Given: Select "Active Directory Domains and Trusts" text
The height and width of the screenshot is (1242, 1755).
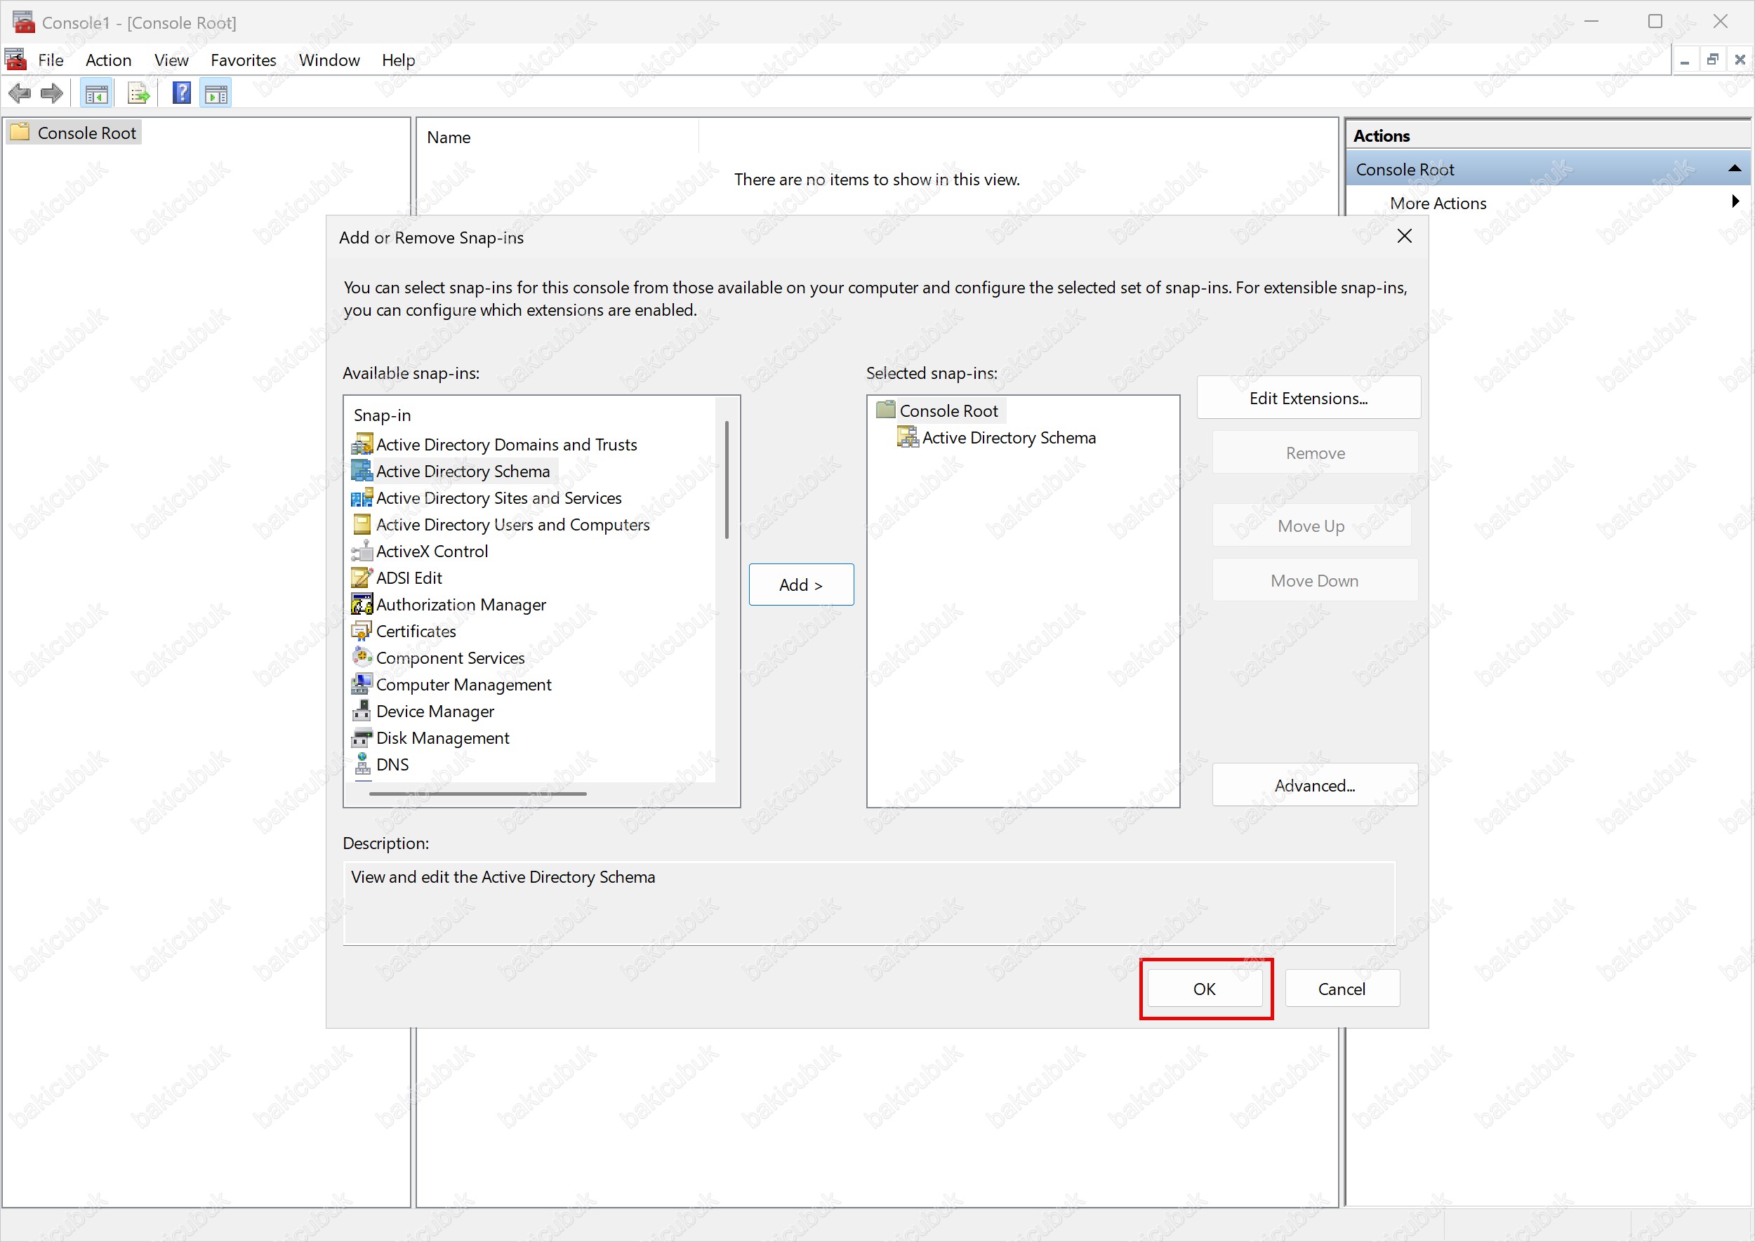Looking at the screenshot, I should [x=506, y=444].
